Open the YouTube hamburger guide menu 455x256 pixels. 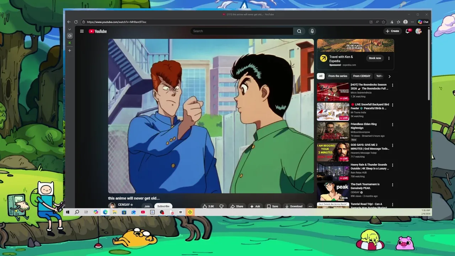[x=82, y=31]
